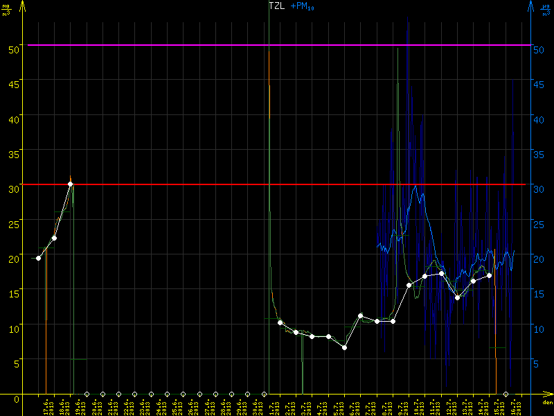Click the x-axis arrow next to 'den'

coord(547,395)
